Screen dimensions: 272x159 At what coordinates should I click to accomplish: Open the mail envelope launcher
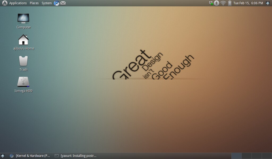click(63, 3)
